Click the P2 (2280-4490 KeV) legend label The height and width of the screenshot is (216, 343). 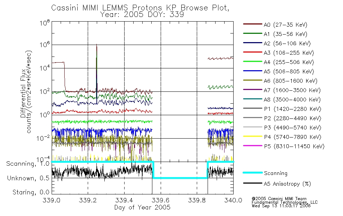pos(293,118)
